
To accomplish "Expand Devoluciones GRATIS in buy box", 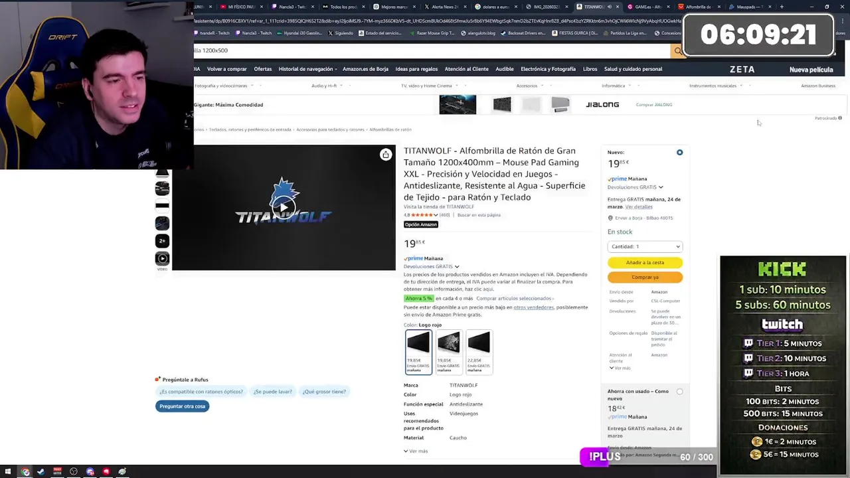I will [635, 187].
